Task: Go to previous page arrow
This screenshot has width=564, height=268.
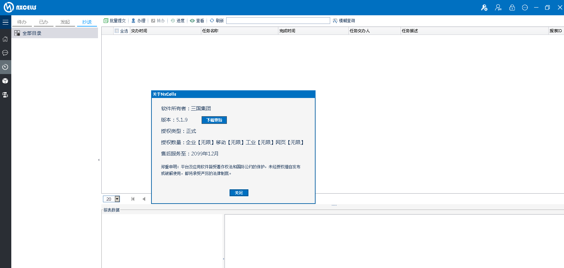Action: pos(144,199)
